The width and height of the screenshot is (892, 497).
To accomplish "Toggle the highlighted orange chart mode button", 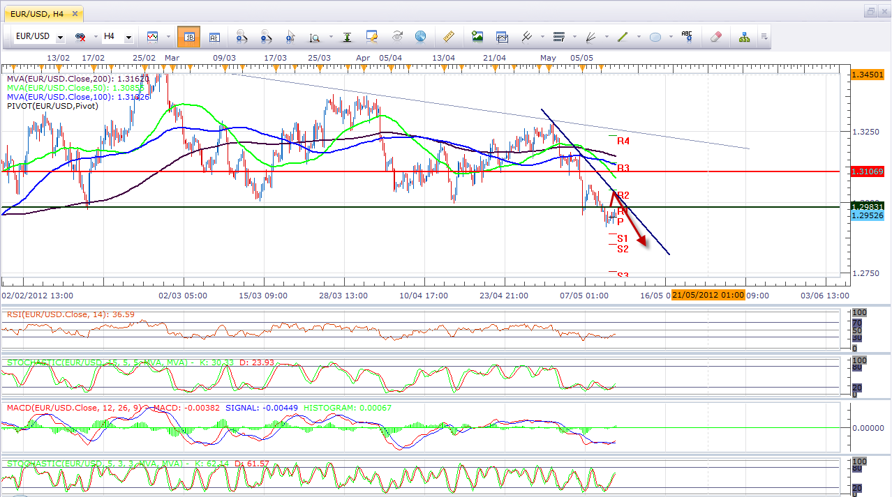I will [189, 36].
